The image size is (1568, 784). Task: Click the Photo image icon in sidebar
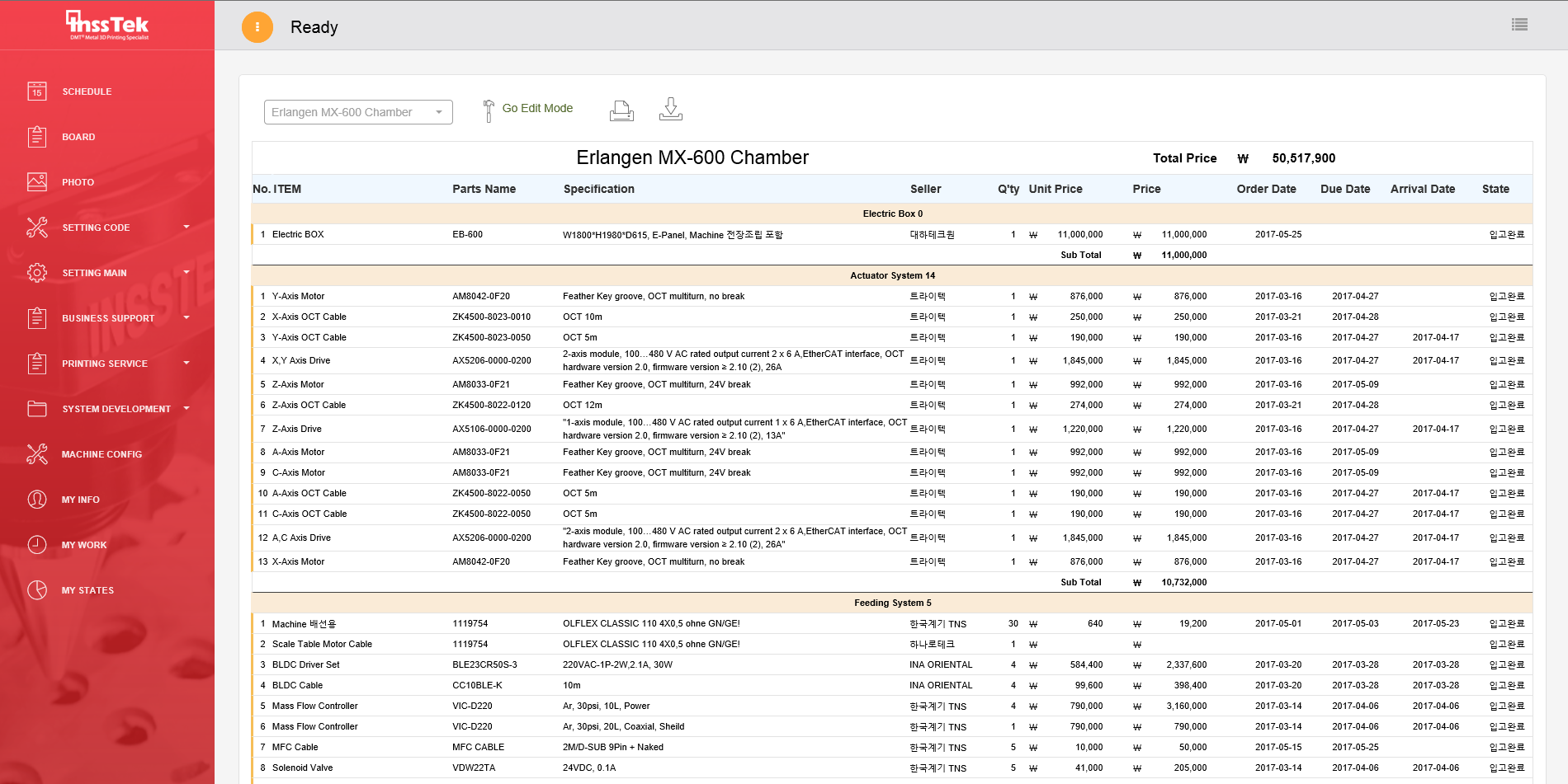click(37, 182)
